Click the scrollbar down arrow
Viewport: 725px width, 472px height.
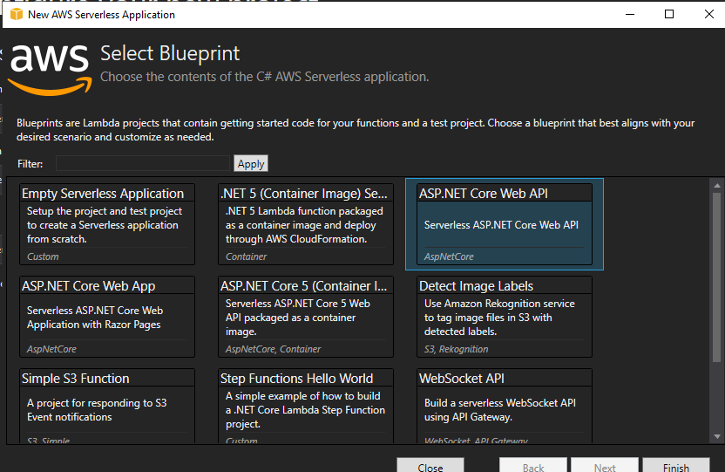tap(716, 436)
